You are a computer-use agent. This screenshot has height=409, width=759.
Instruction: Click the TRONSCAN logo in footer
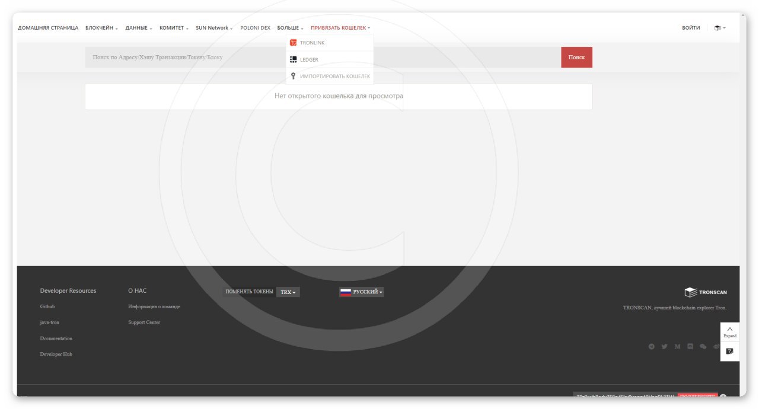(x=705, y=292)
